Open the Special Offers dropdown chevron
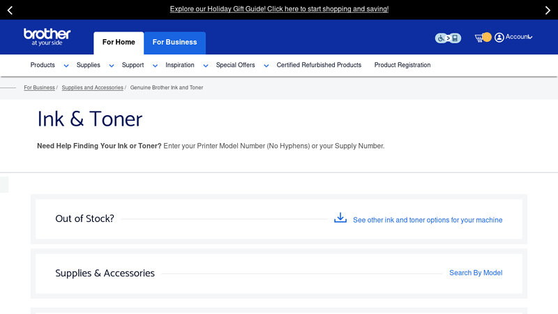 (x=266, y=66)
